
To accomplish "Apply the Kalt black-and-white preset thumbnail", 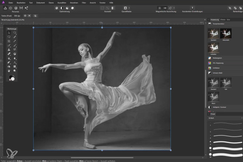I will 226,83.
